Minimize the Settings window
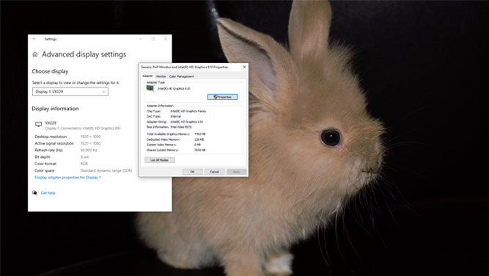489x276 pixels. point(141,39)
